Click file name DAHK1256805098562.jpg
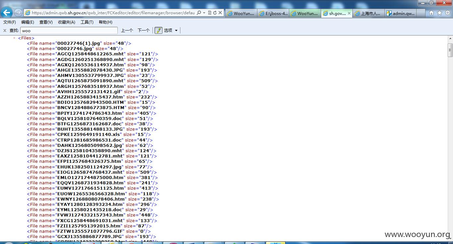 (90, 146)
